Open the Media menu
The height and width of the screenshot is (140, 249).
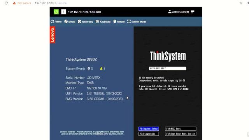point(70,22)
